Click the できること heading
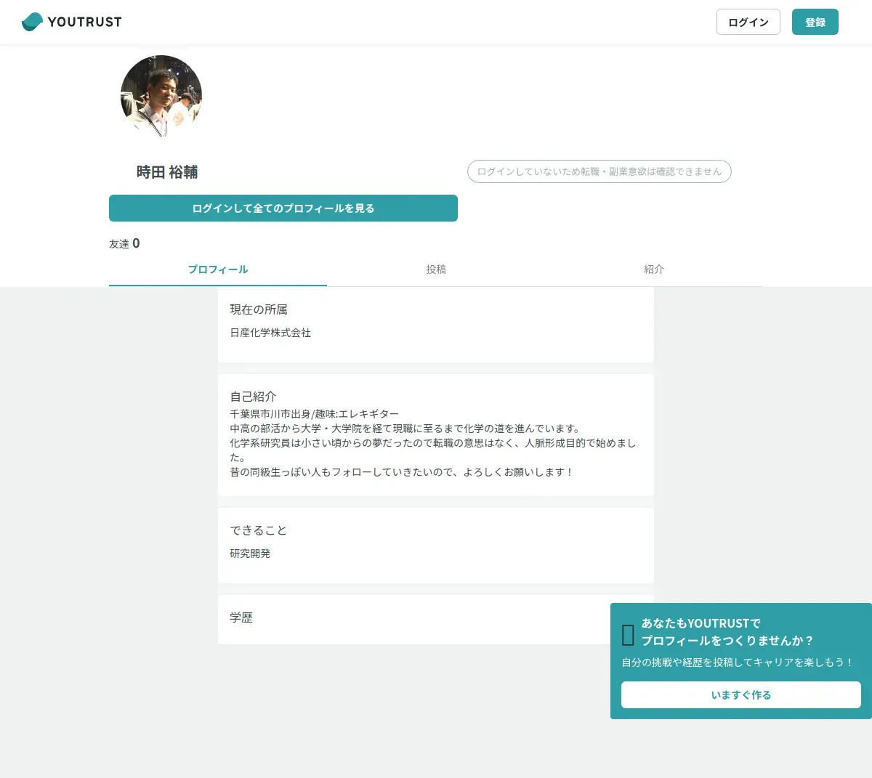 [259, 530]
